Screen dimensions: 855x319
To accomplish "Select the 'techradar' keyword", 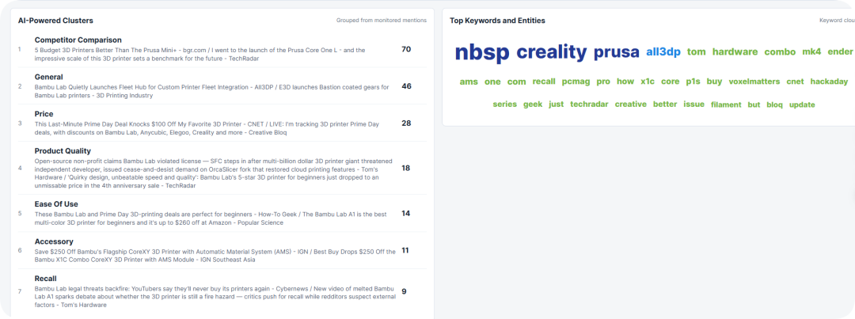I will (x=590, y=104).
